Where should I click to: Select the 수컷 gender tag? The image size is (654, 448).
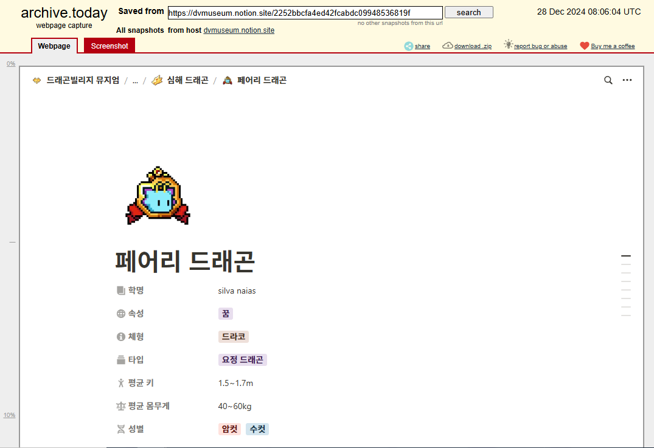257,429
